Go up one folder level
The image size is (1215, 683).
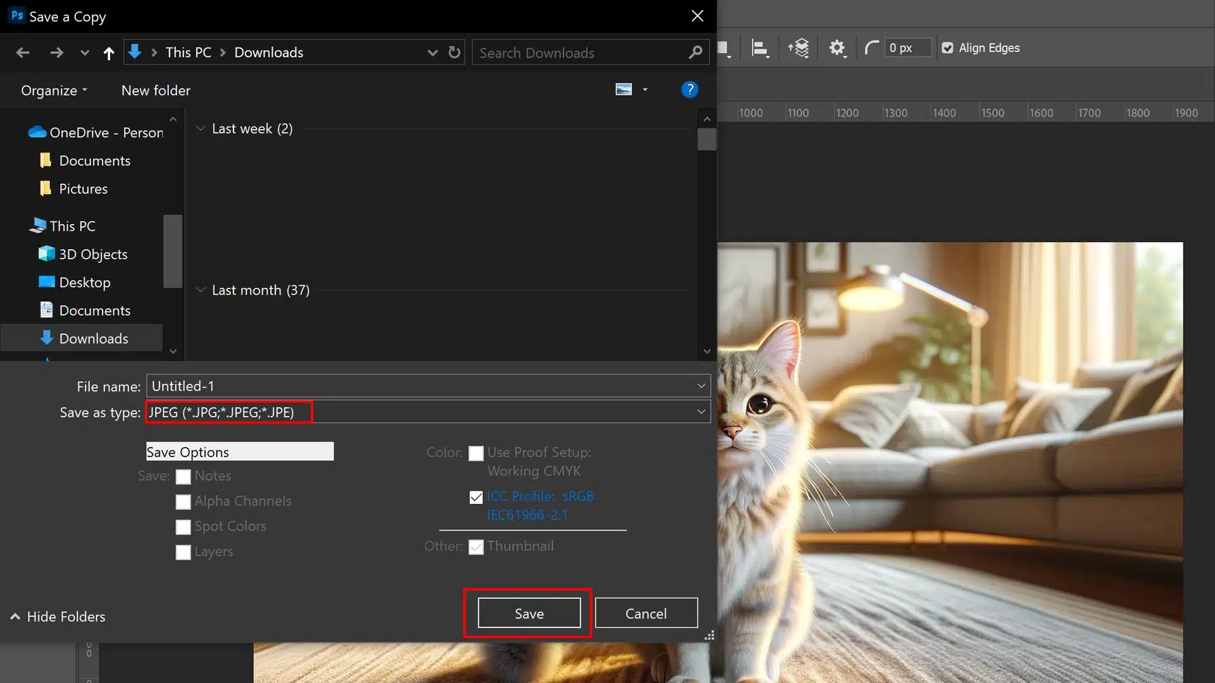point(109,53)
